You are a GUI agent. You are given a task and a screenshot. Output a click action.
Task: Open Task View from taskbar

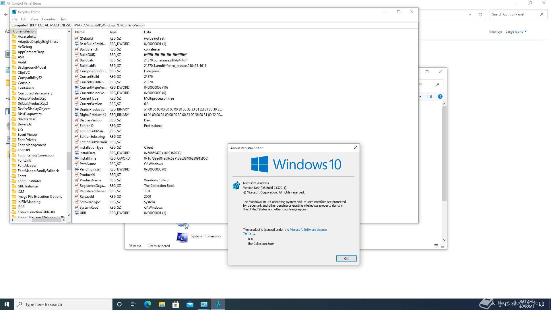pyautogui.click(x=133, y=304)
